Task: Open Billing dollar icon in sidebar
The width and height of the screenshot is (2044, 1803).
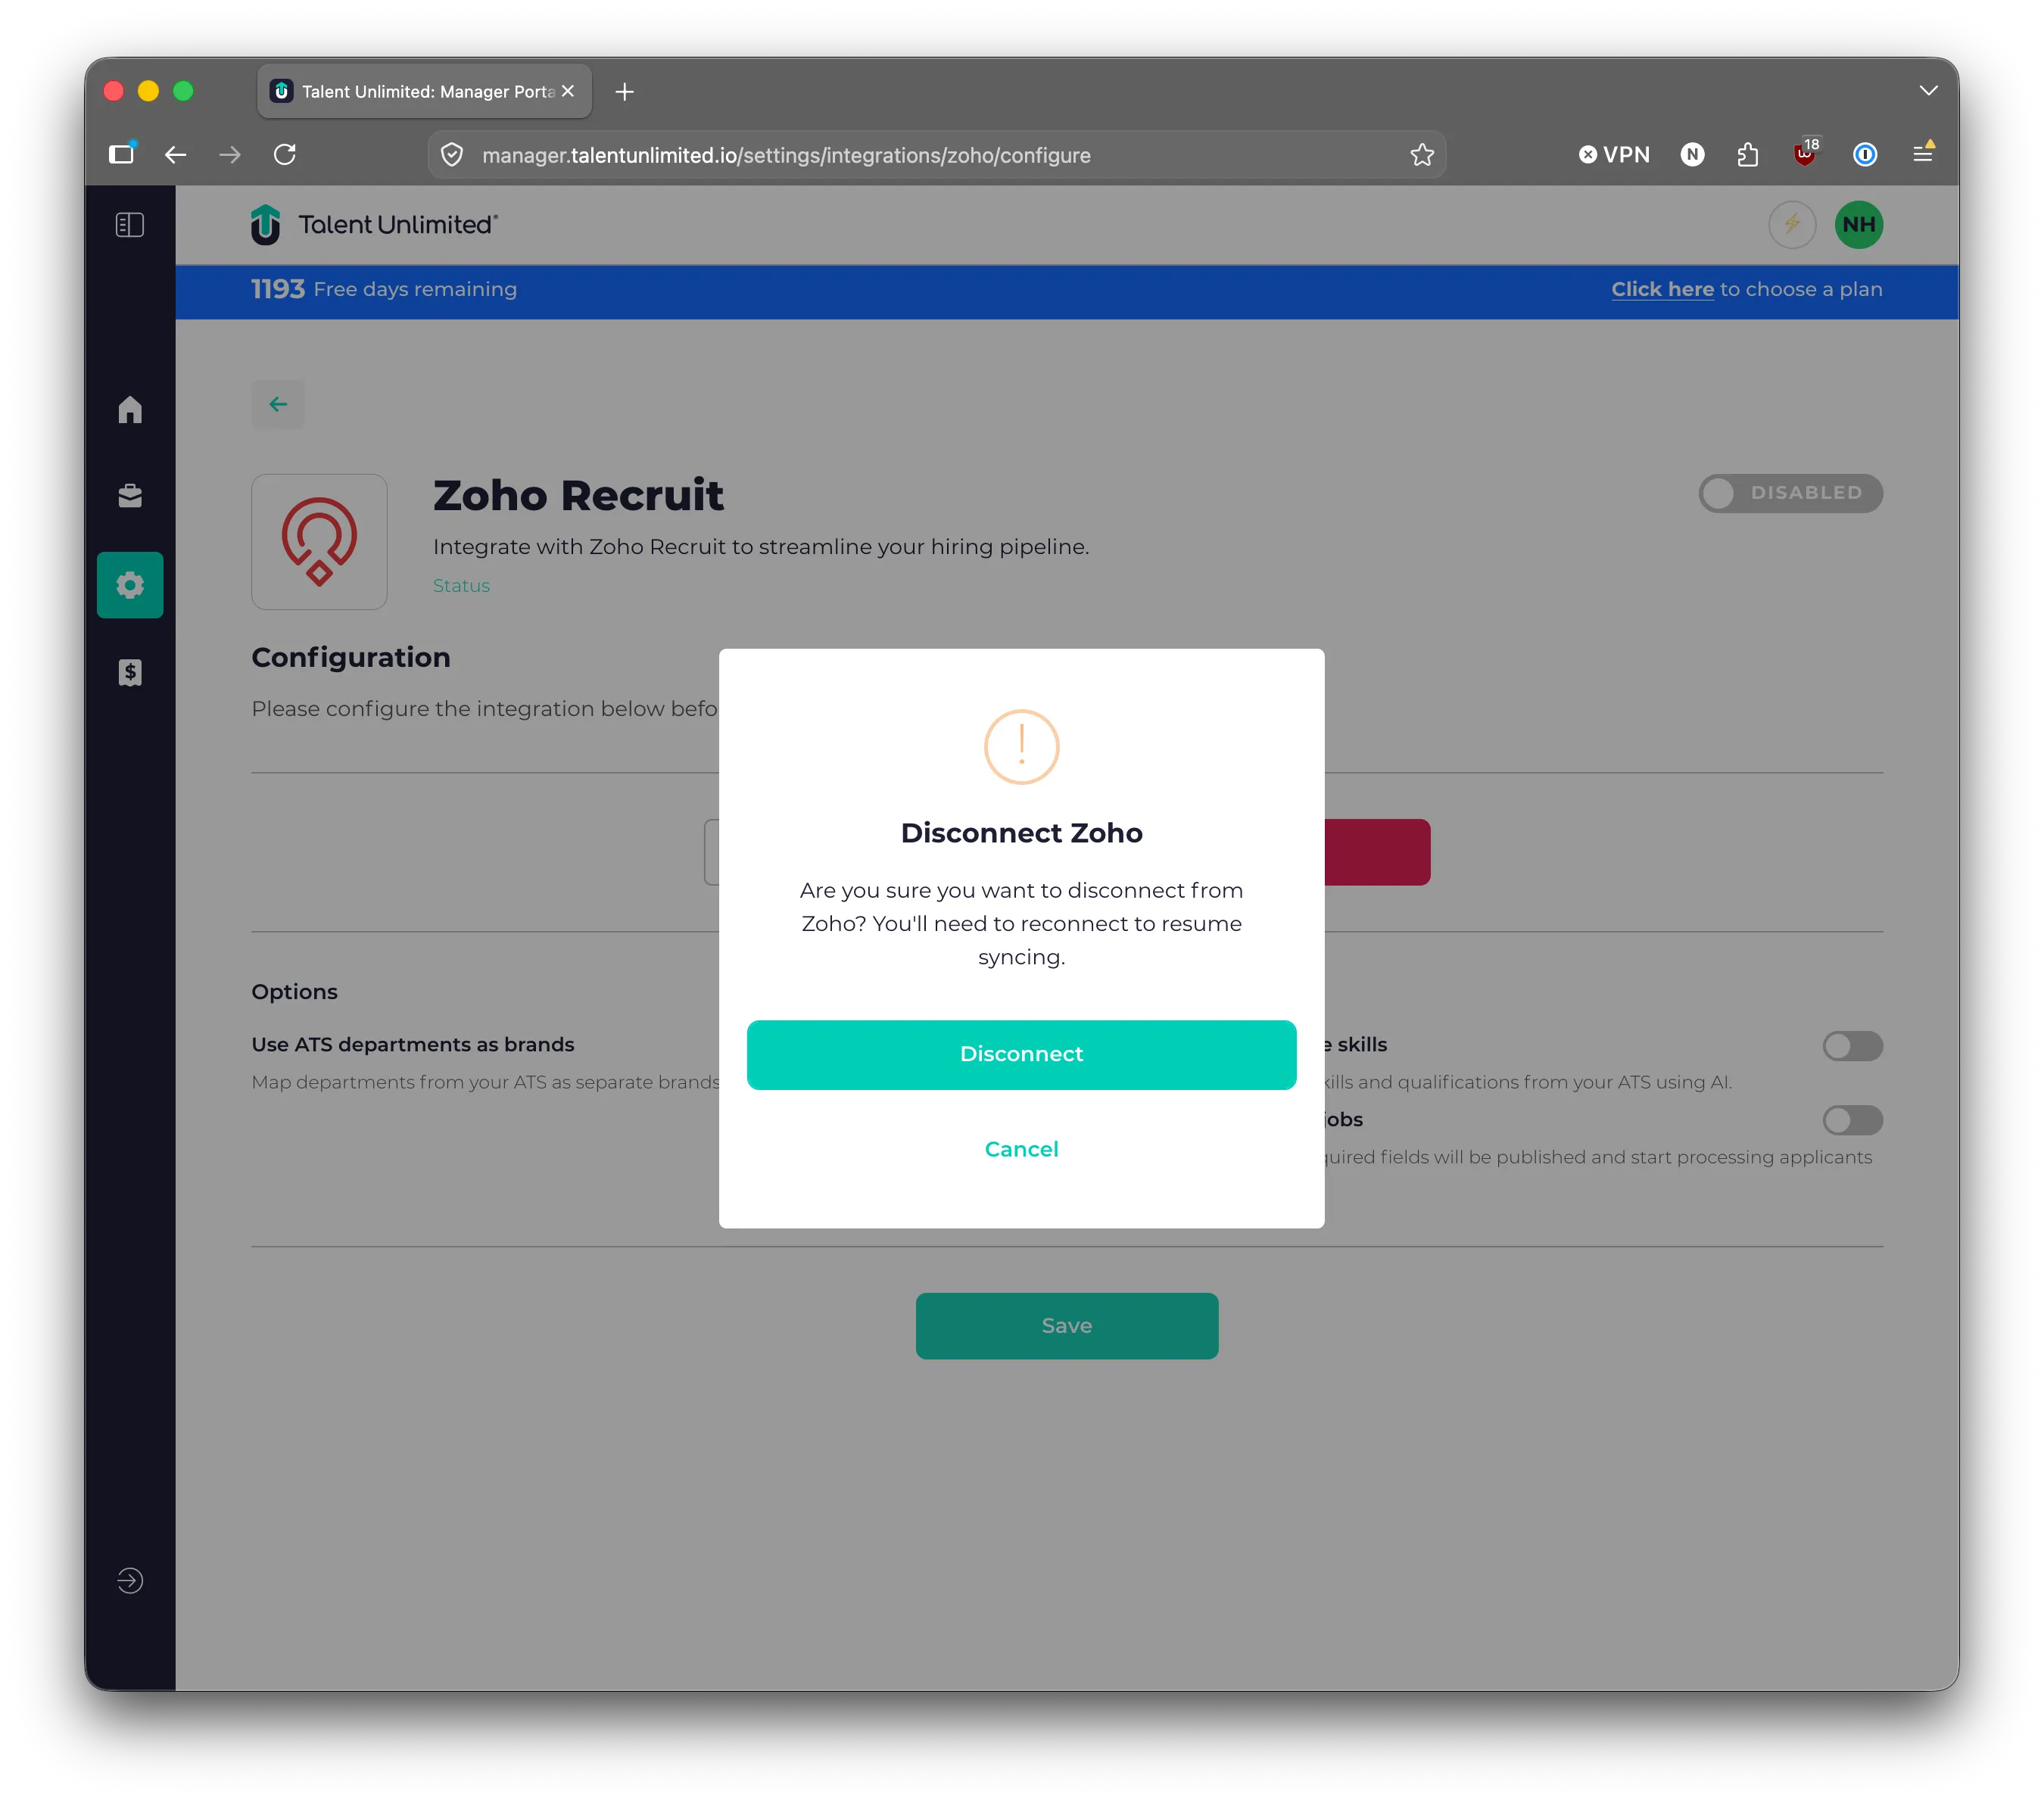Action: click(130, 672)
